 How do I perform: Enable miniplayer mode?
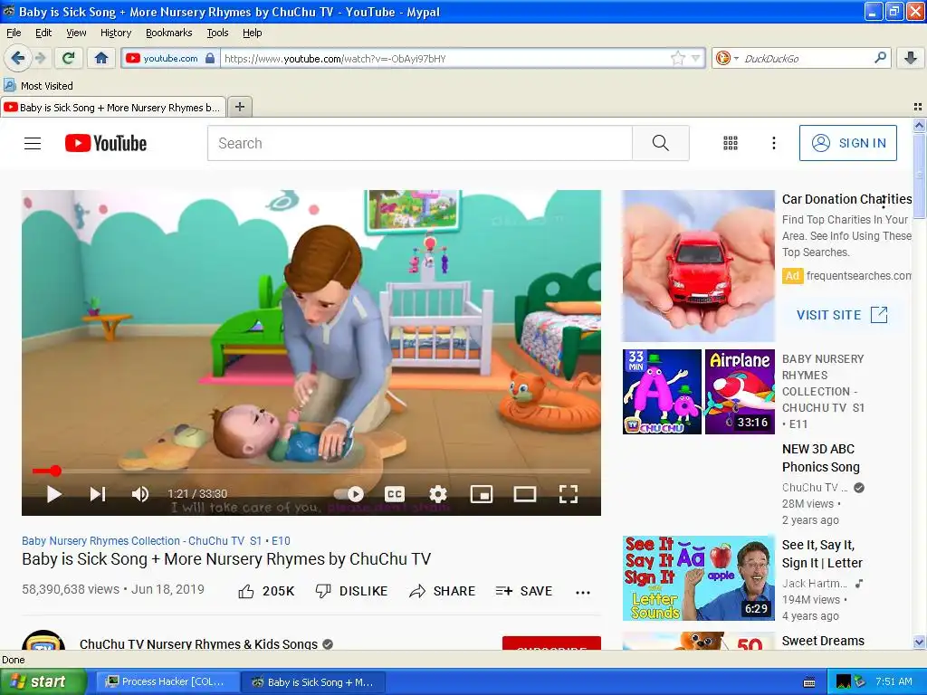482,494
